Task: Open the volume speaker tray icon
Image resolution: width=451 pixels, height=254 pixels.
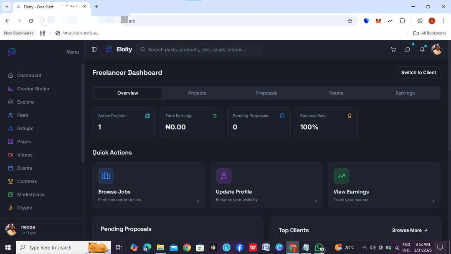Action: (372, 247)
